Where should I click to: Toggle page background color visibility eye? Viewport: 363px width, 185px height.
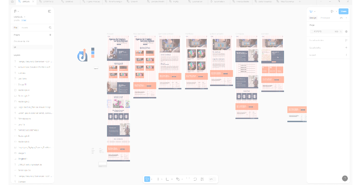(346, 32)
